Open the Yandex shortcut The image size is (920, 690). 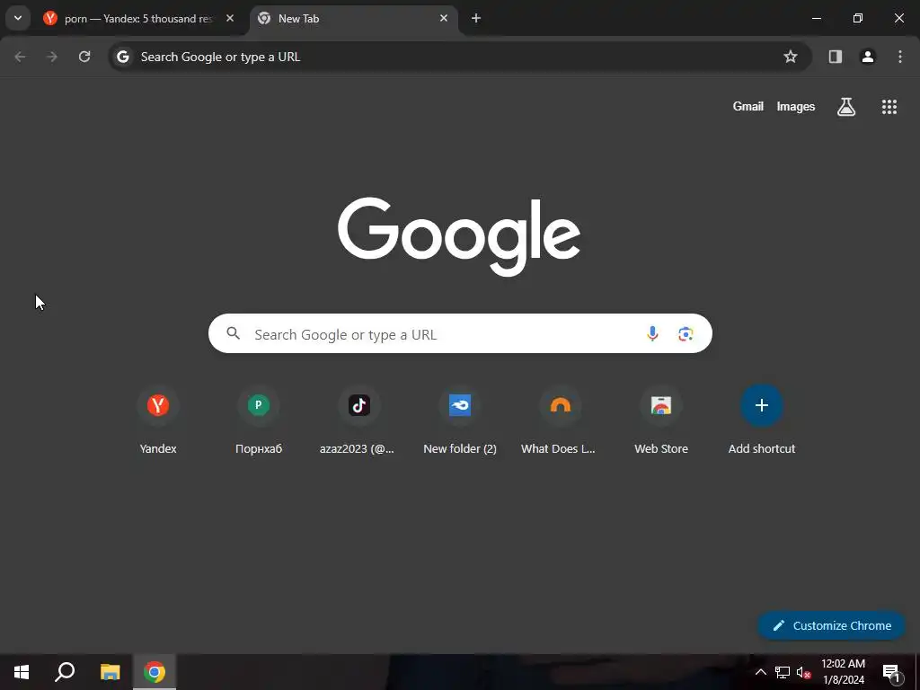point(158,419)
